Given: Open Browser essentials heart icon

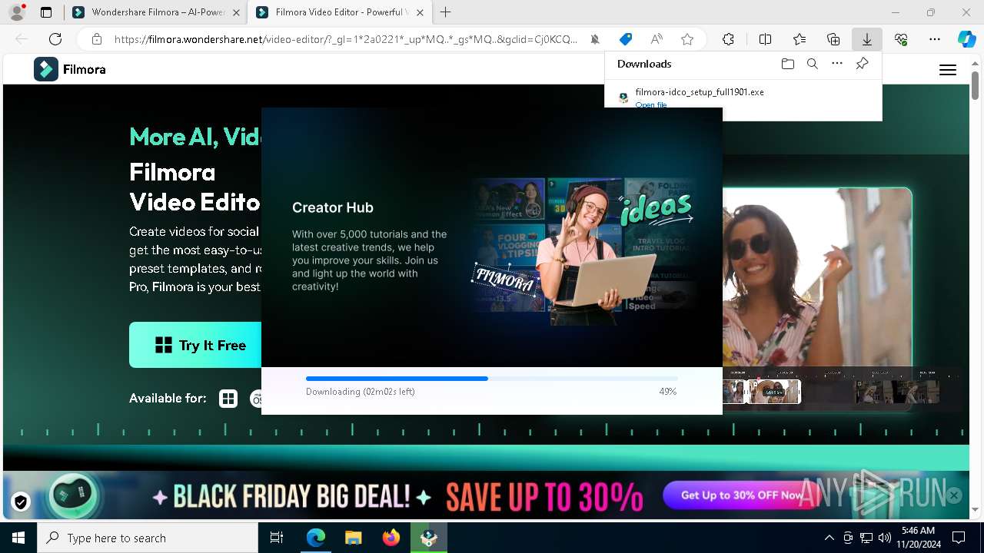Looking at the screenshot, I should tap(901, 39).
